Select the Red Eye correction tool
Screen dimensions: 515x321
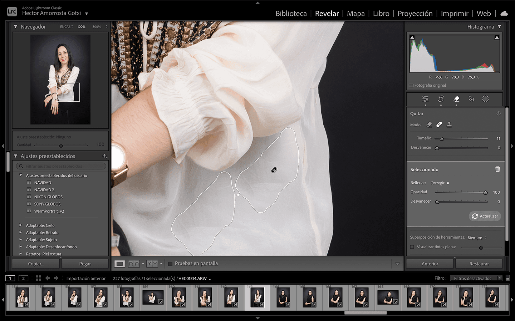472,99
